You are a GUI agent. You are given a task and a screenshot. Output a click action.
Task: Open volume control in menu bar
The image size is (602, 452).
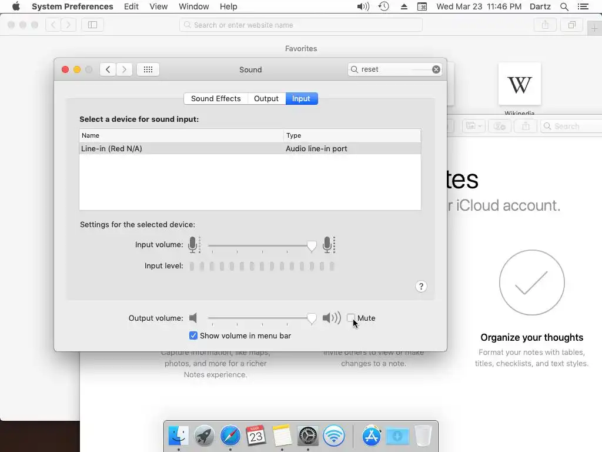(363, 6)
